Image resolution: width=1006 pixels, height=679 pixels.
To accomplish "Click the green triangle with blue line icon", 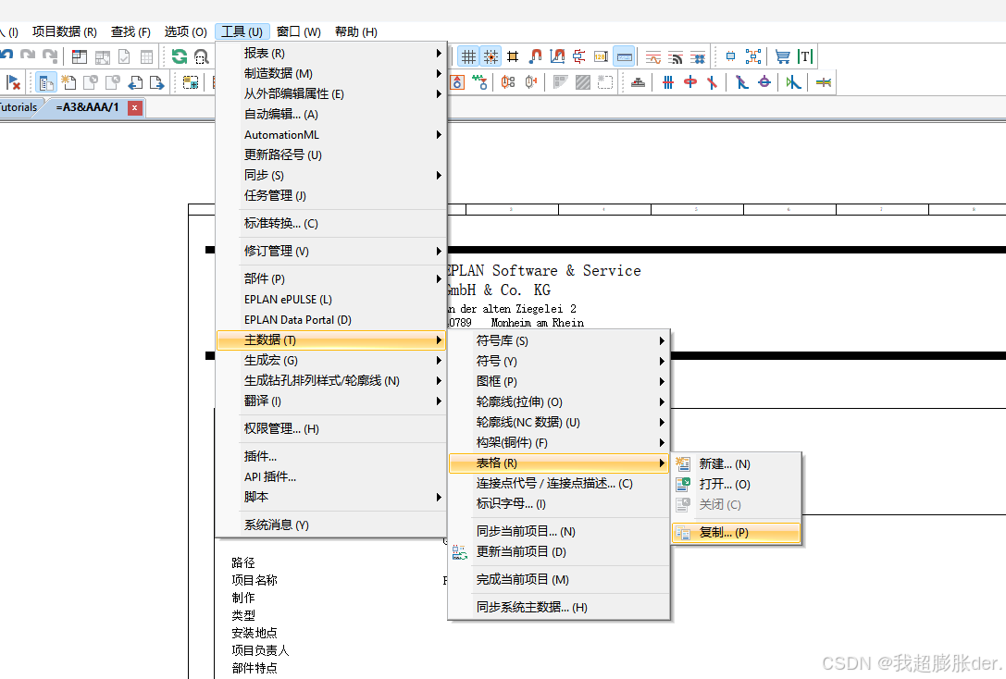I will [x=794, y=82].
